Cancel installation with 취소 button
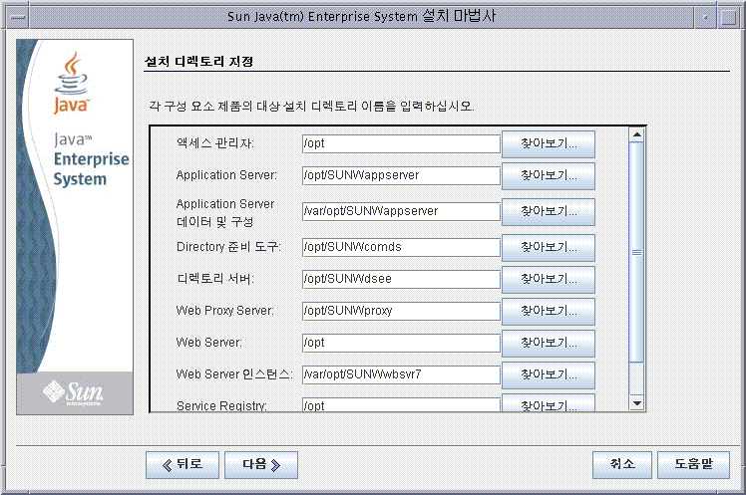 622,464
